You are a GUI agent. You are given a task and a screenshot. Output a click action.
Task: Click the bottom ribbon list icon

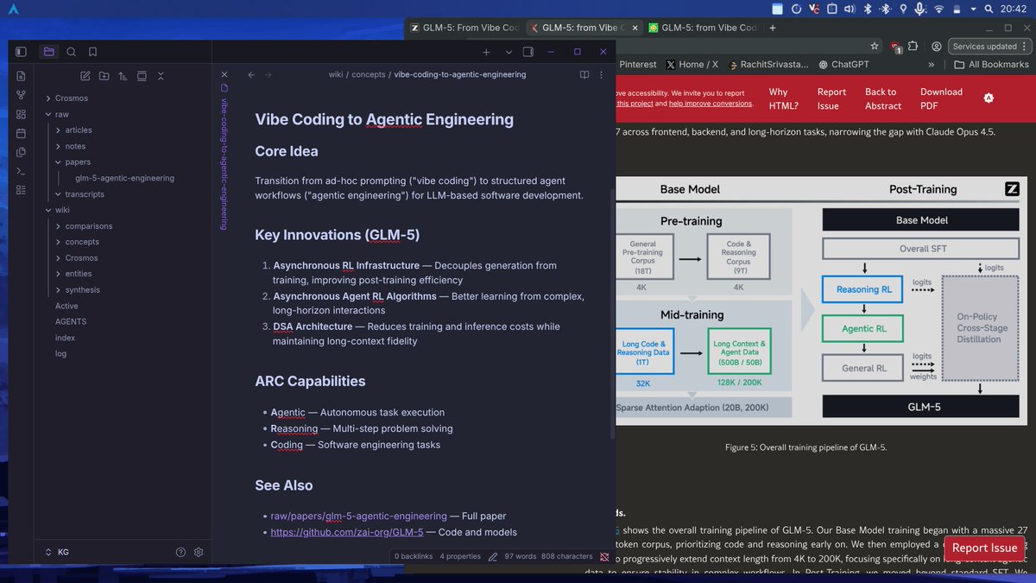click(x=21, y=190)
